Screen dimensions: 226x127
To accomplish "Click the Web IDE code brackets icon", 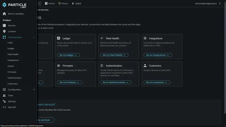I will tap(4, 107).
